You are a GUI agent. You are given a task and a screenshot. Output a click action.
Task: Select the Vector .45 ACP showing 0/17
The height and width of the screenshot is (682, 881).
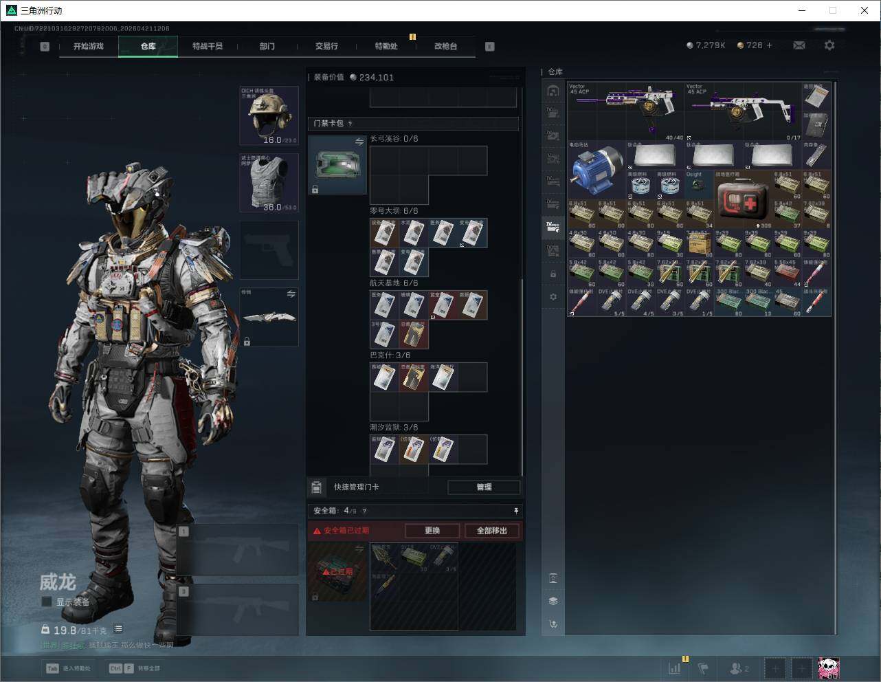click(x=743, y=111)
